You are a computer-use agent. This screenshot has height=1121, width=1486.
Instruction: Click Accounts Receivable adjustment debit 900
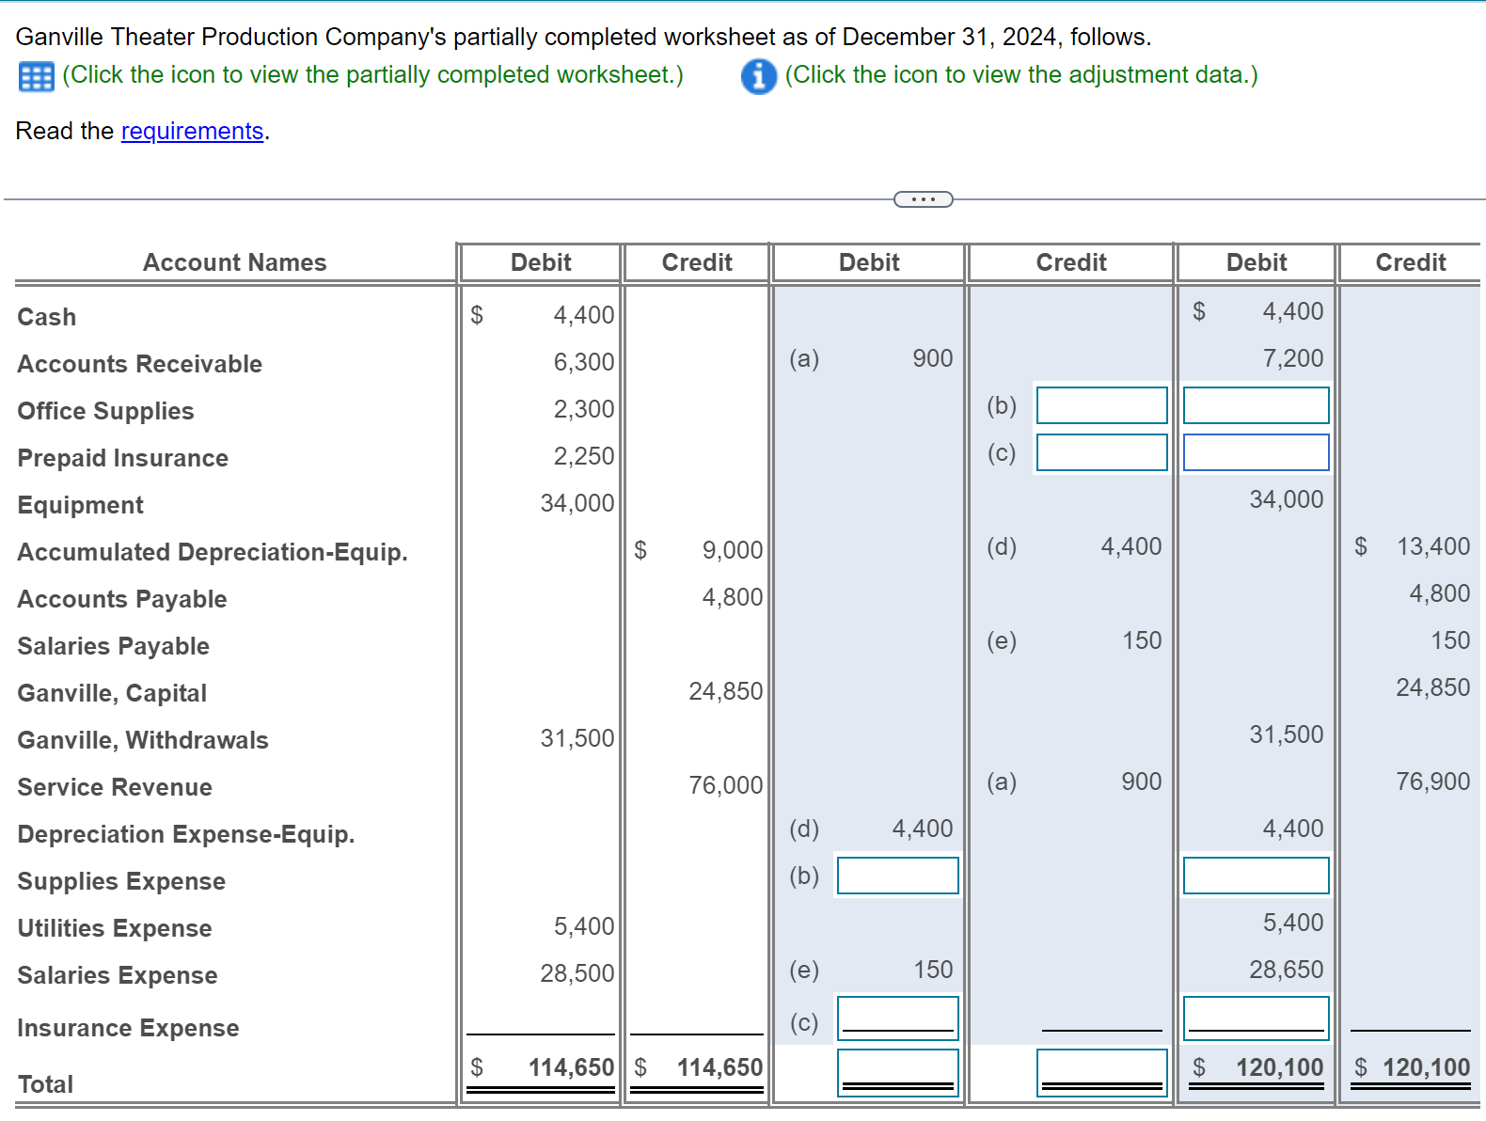click(x=933, y=358)
